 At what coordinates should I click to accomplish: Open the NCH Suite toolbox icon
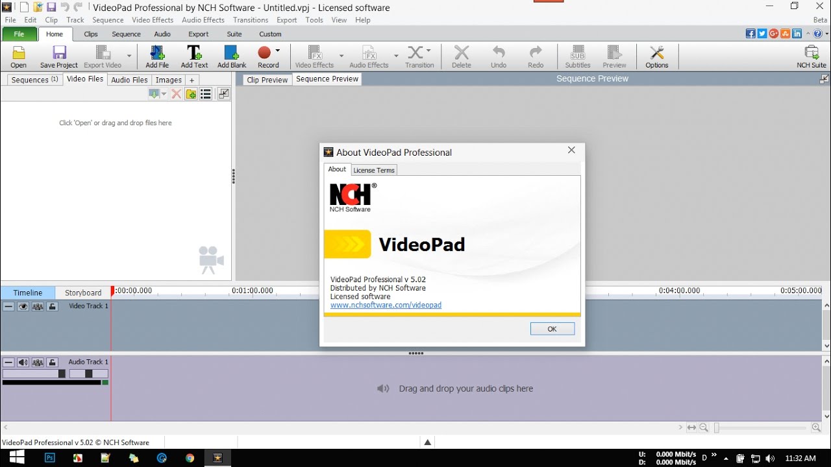812,53
